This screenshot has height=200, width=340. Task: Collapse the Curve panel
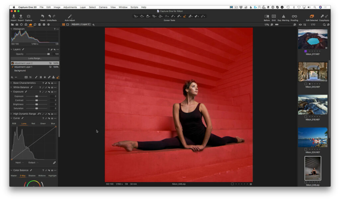click(x=12, y=118)
